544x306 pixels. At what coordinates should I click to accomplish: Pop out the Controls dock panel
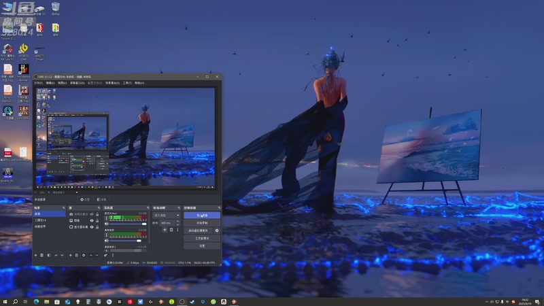pos(219,208)
